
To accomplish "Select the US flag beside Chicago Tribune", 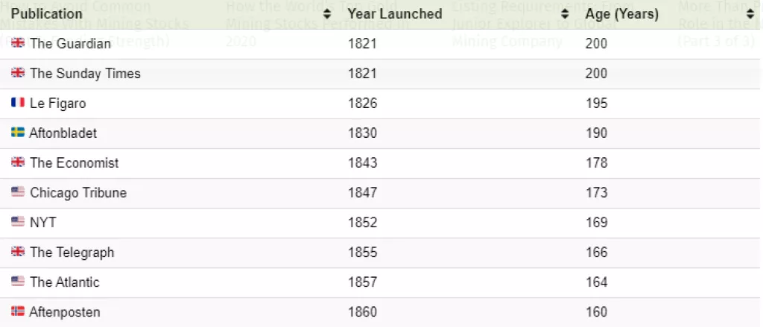I will (18, 192).
